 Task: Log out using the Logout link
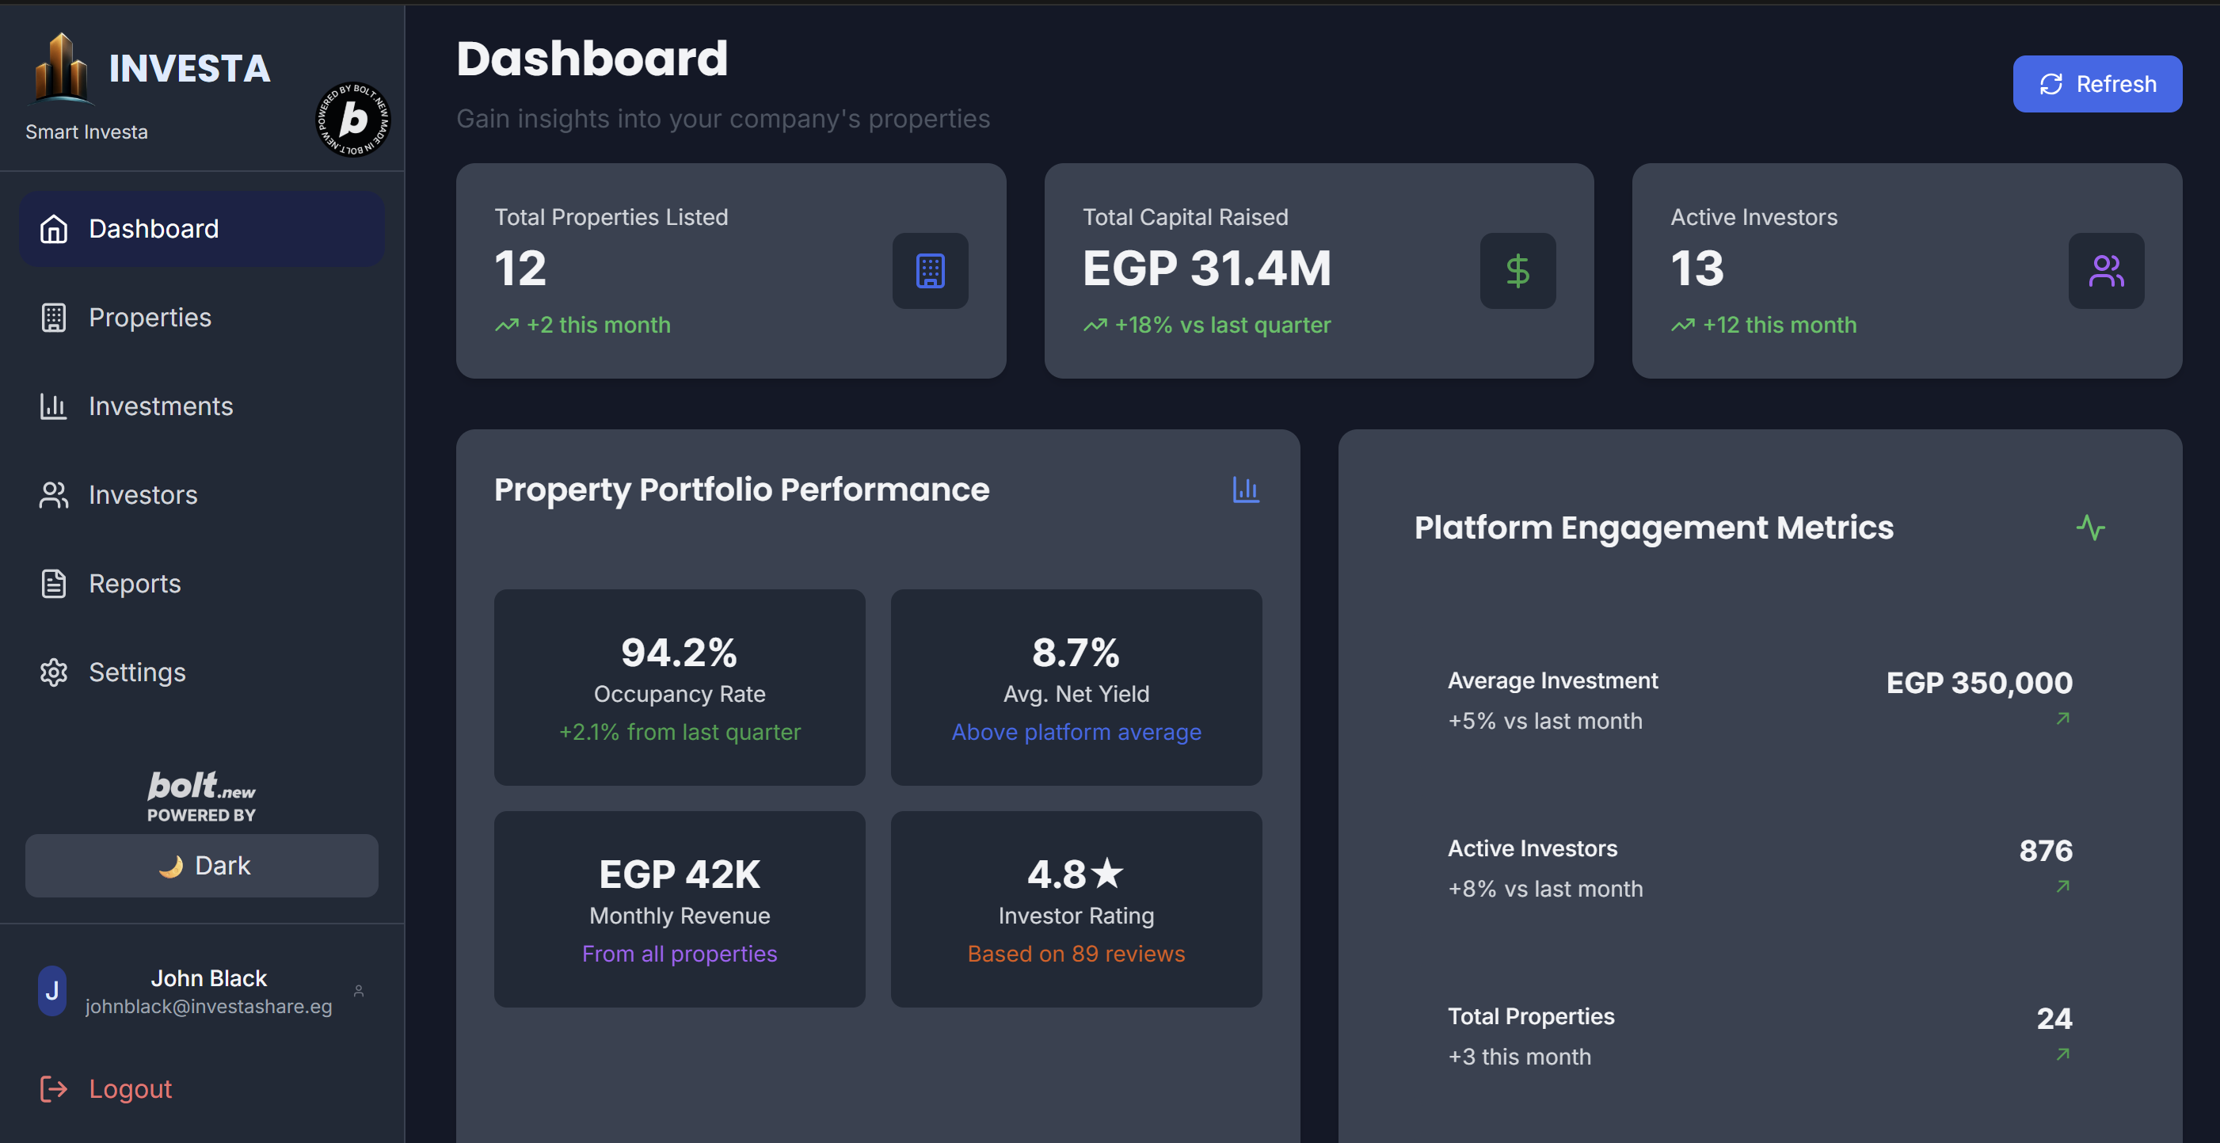(129, 1088)
